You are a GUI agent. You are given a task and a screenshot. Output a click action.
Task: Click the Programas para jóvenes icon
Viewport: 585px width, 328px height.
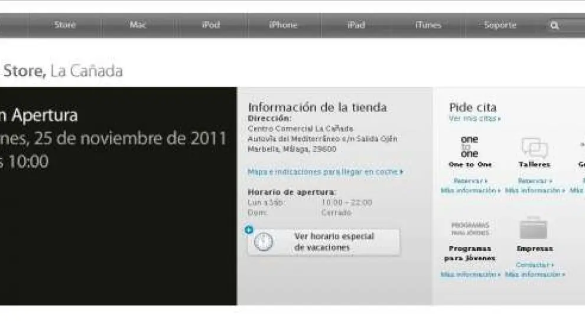point(470,229)
